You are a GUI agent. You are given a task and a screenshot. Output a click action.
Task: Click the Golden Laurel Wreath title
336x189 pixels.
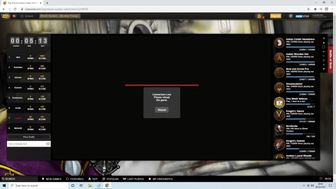pos(299,156)
